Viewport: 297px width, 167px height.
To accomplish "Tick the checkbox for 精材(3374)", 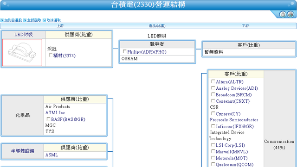I will (51, 55).
